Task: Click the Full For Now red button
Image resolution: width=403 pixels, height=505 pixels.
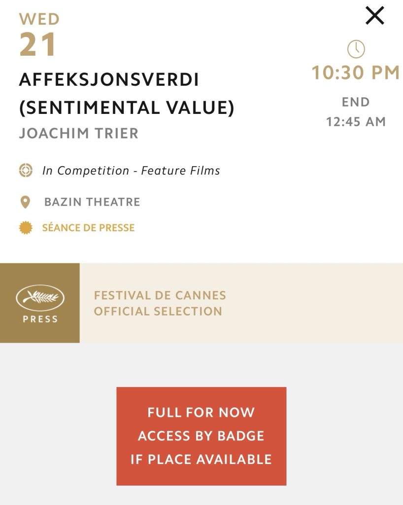Action: tap(201, 436)
